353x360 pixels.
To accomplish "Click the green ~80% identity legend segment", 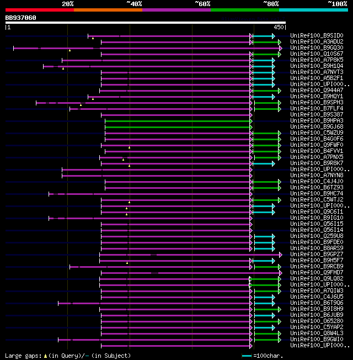I will 245,10.
